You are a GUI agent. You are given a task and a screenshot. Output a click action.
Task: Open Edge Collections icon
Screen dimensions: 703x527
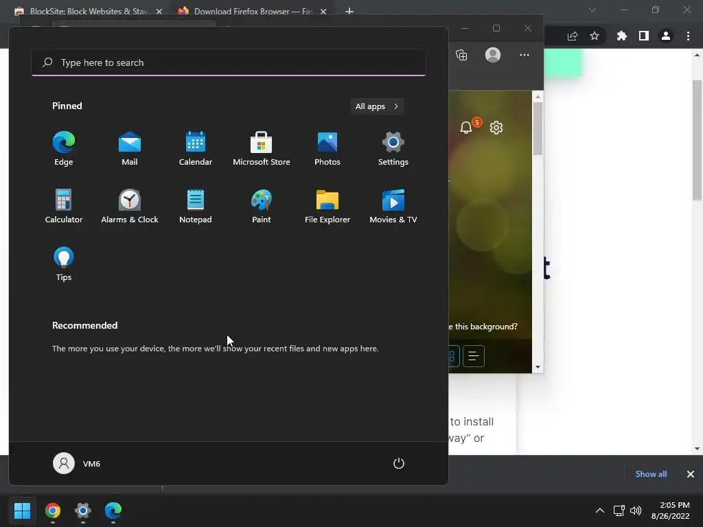coord(461,55)
